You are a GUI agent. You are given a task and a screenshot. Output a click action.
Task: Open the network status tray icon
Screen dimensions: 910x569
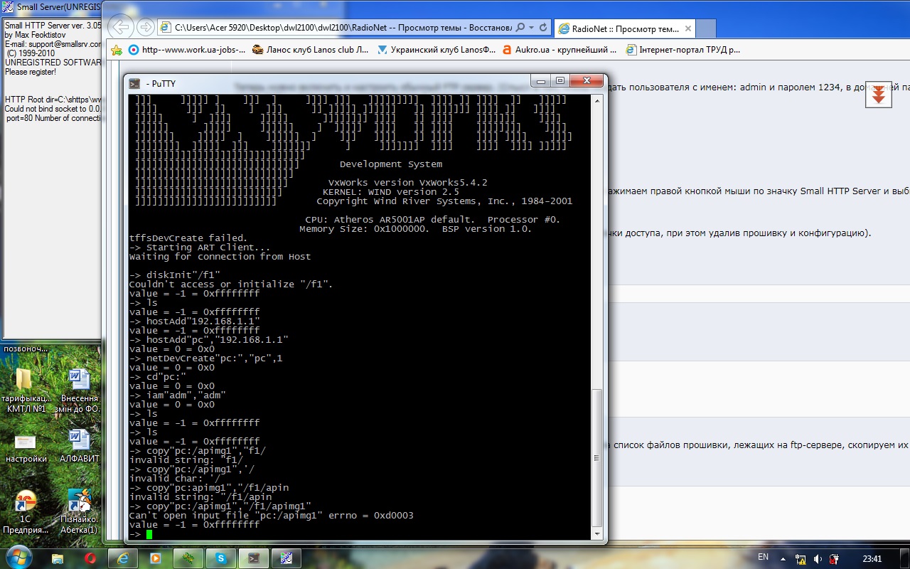click(x=801, y=559)
